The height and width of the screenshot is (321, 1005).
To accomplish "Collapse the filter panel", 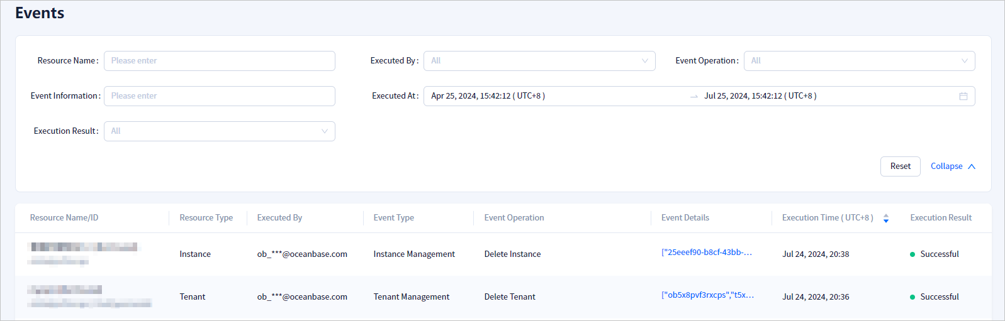I will click(952, 166).
